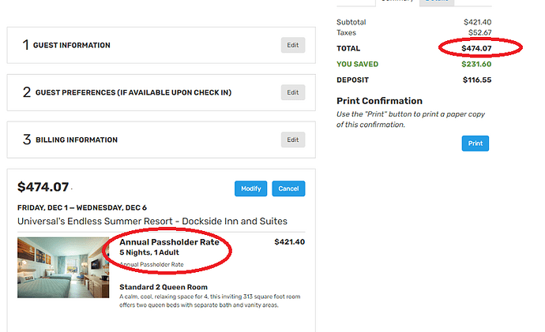This screenshot has height=332, width=545.
Task: Expand the Billing Information header
Action: [76, 140]
